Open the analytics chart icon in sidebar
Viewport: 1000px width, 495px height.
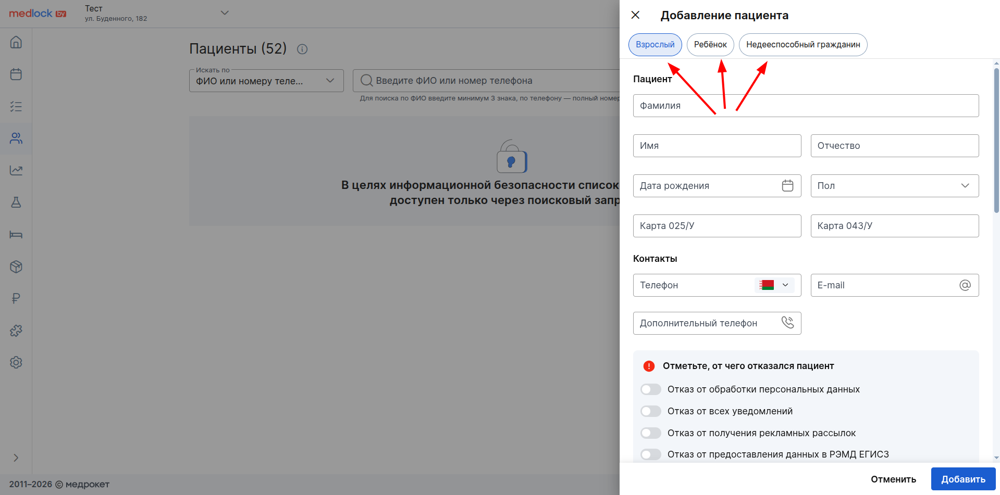click(16, 170)
